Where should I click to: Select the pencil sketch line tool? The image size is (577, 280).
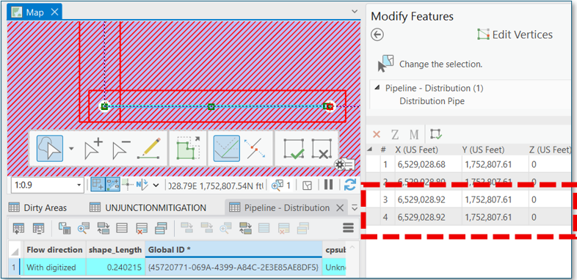(x=149, y=149)
